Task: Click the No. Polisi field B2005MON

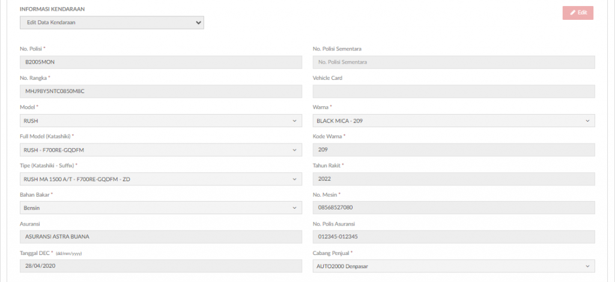Action: pos(161,62)
